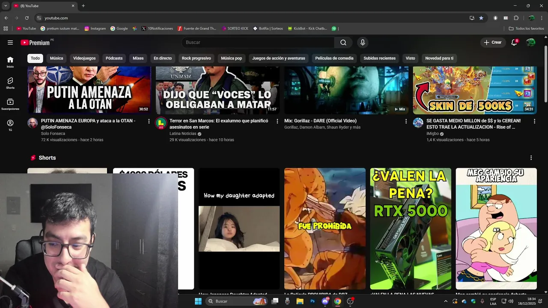Select the En directo filter chip
548x308 pixels.
(163, 58)
